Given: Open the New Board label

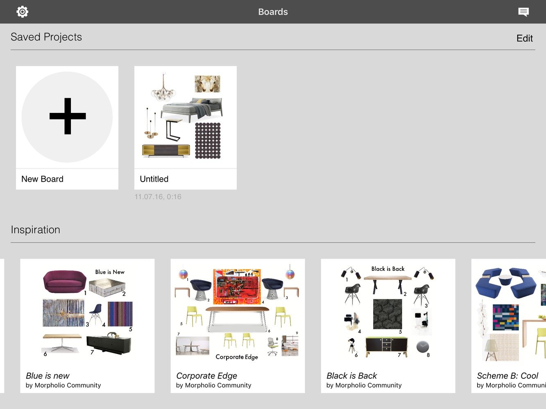Looking at the screenshot, I should (43, 179).
